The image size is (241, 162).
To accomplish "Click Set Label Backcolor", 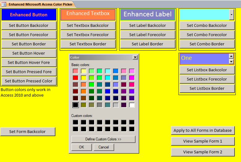I will [148, 25].
